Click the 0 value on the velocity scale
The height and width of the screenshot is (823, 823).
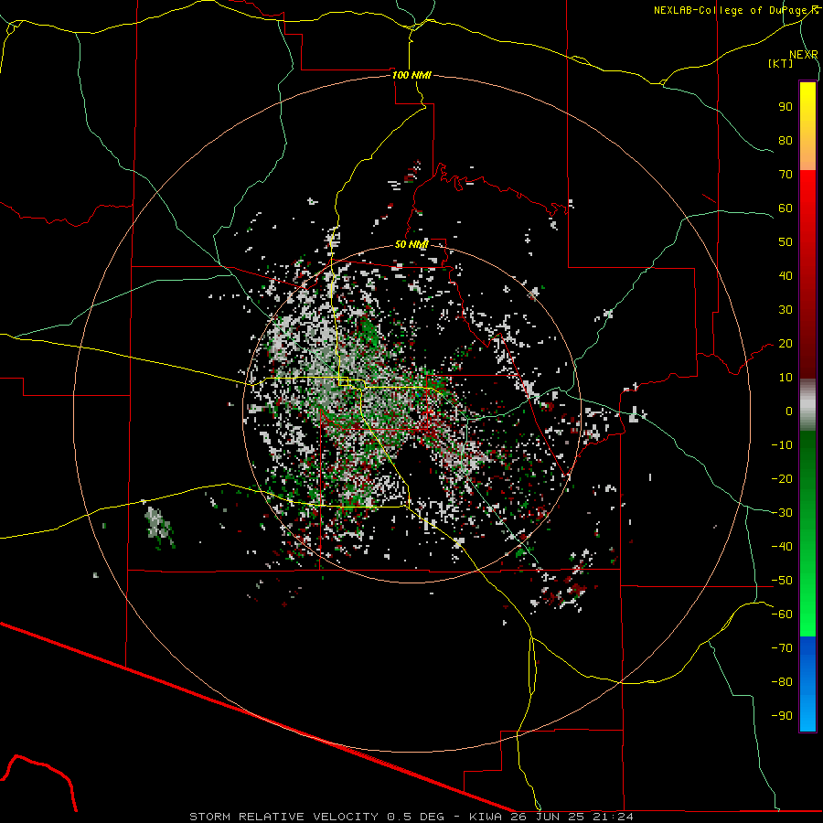pos(789,411)
